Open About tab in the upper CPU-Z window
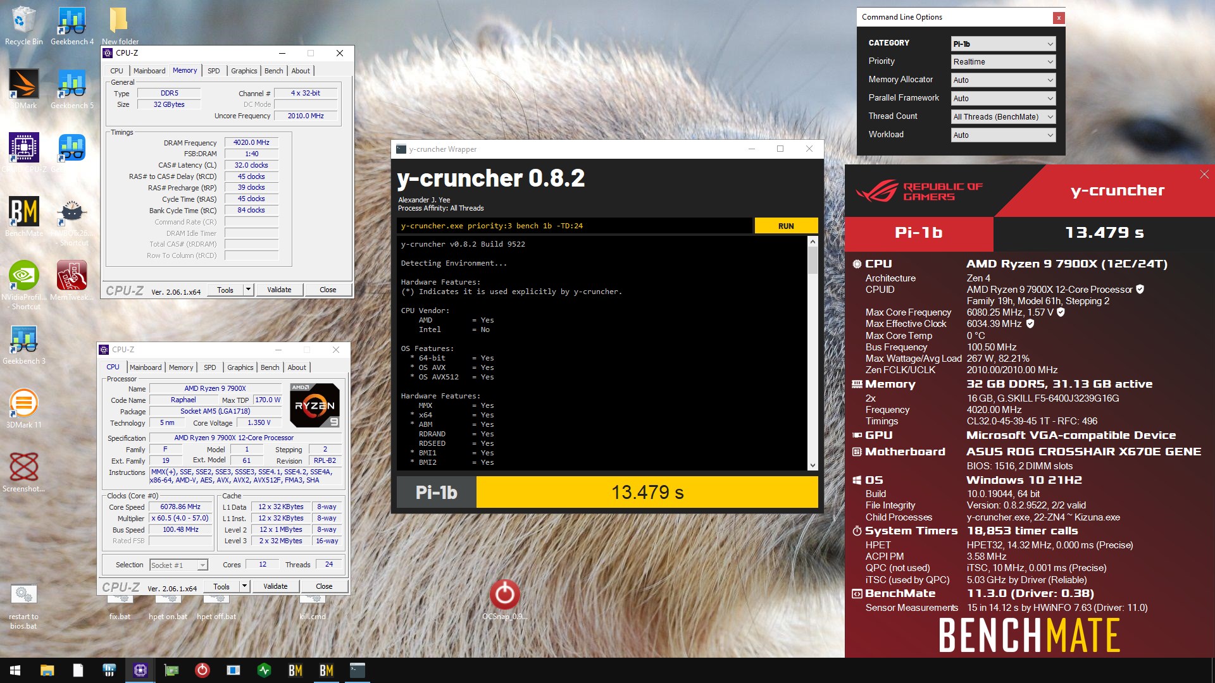 coord(301,71)
